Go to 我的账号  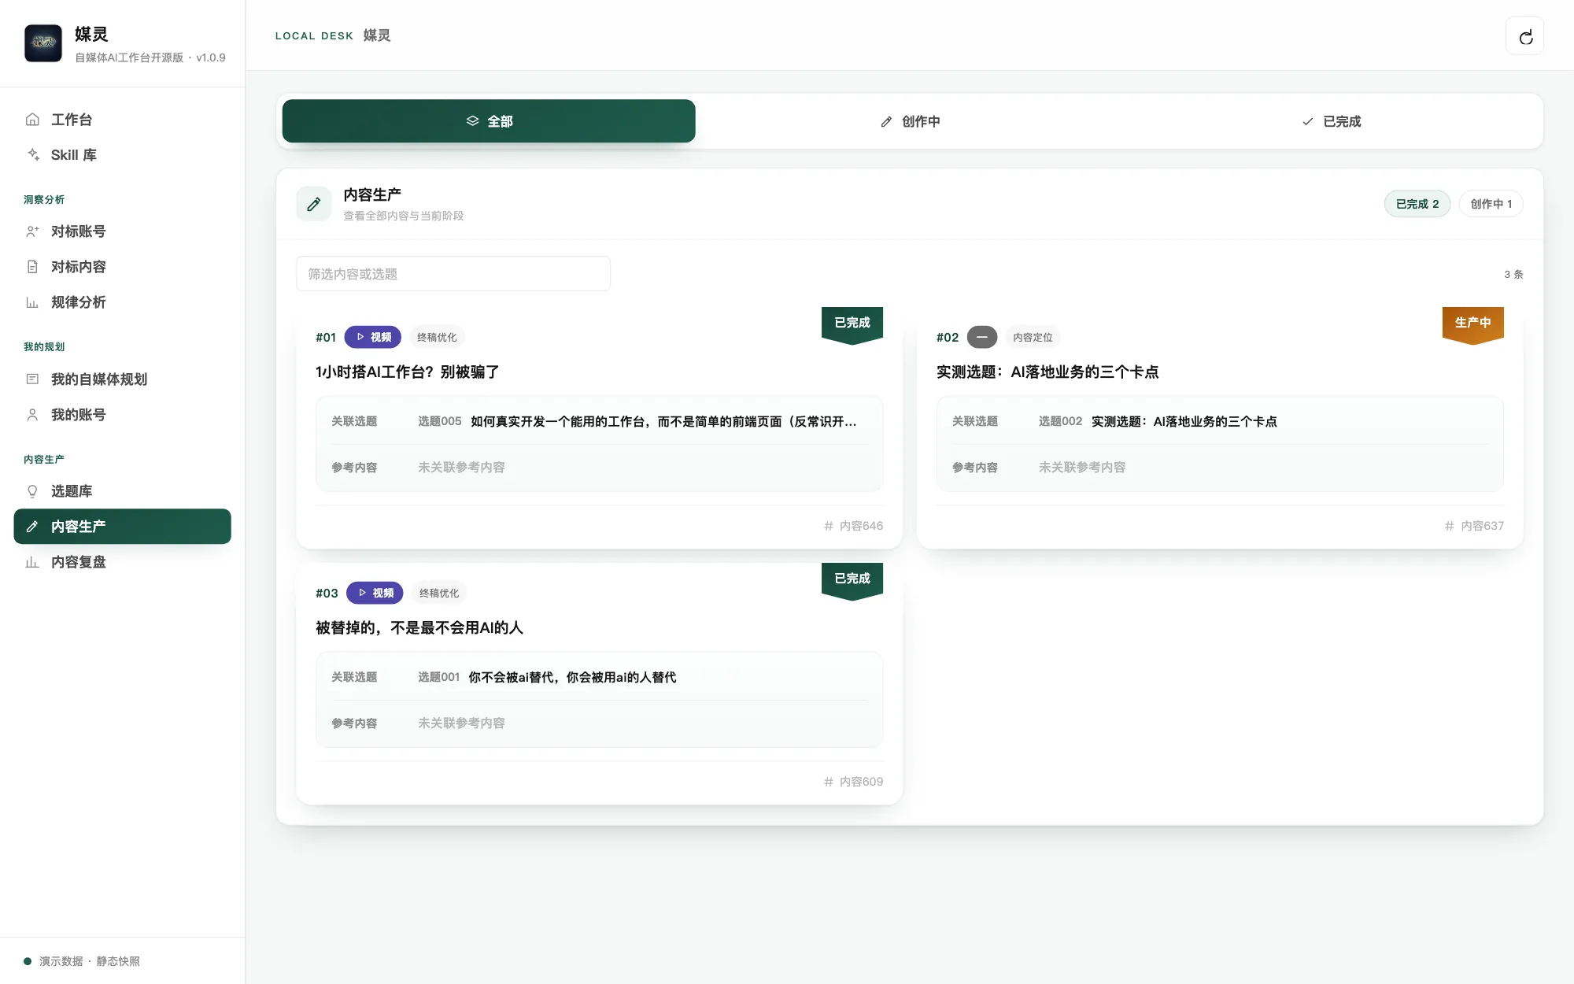point(122,415)
